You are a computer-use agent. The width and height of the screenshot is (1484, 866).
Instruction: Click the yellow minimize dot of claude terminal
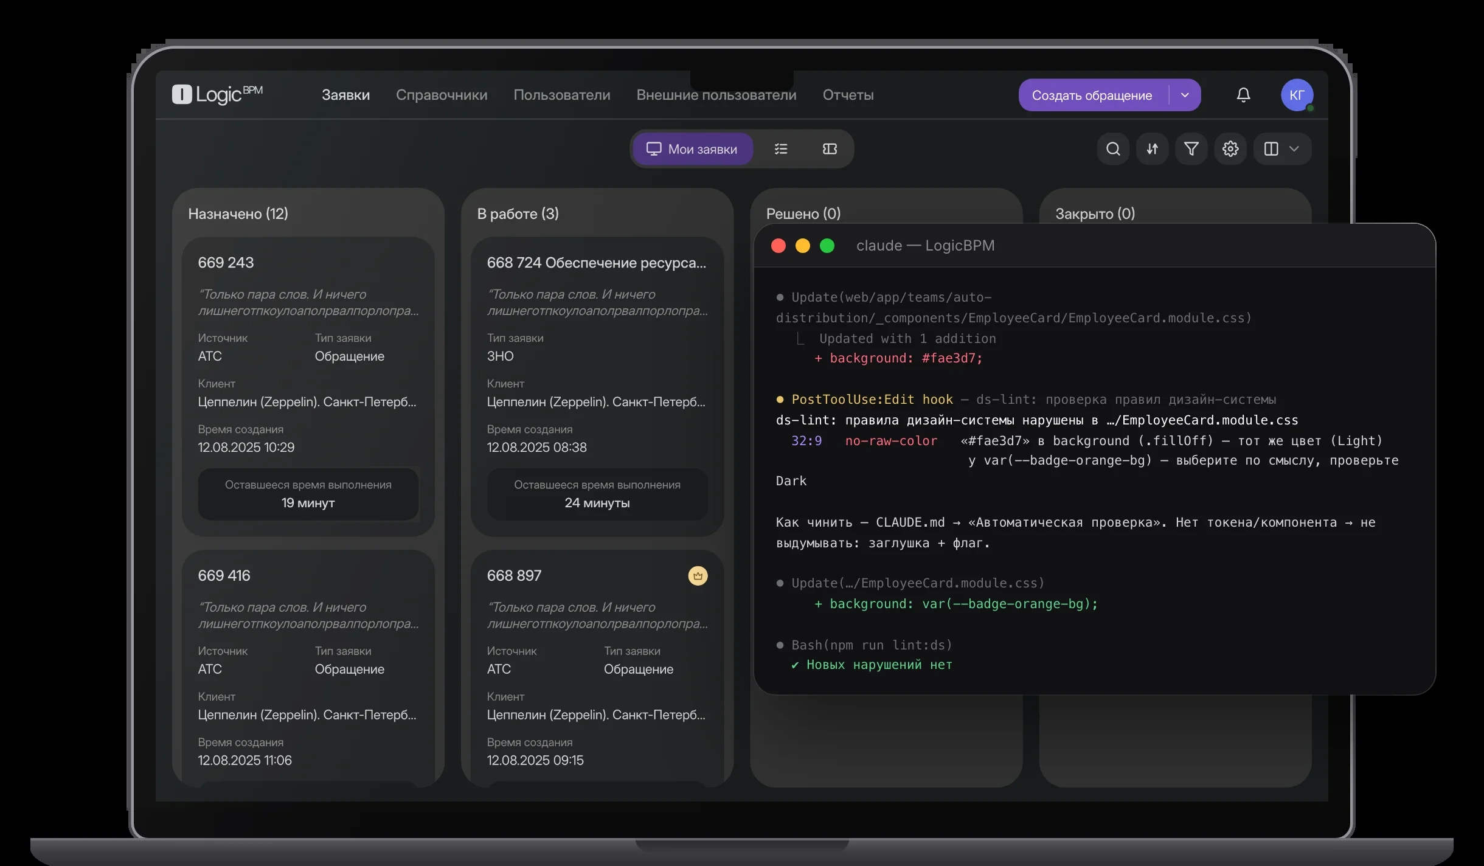coord(803,246)
